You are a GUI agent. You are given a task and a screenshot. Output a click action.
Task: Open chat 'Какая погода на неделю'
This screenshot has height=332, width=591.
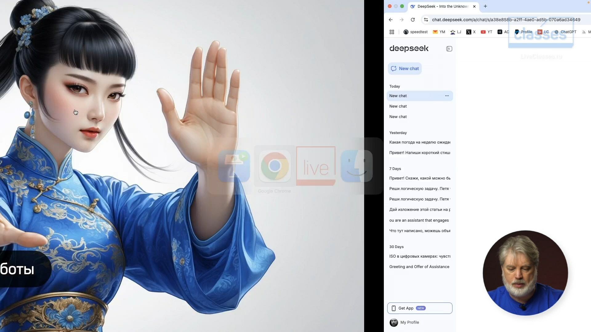pos(420,142)
